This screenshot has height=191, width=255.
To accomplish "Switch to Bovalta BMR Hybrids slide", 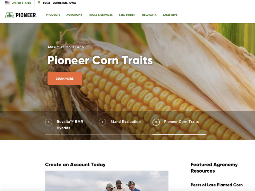I will pyautogui.click(x=70, y=125).
